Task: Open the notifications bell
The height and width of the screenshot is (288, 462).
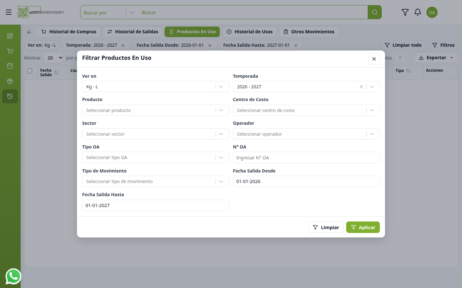Action: pos(417,12)
